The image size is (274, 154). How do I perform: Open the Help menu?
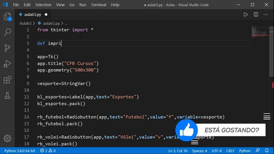click(115, 5)
